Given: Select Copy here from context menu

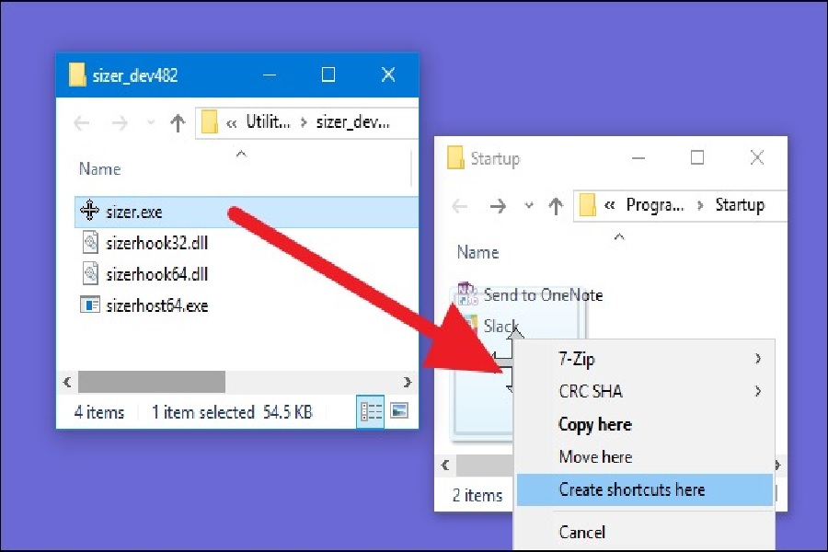Looking at the screenshot, I should point(594,424).
